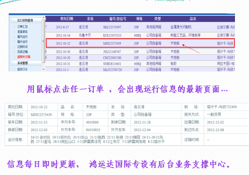Open the 订单汇总 sidebar link
The image size is (249, 175).
pyautogui.click(x=22, y=27)
